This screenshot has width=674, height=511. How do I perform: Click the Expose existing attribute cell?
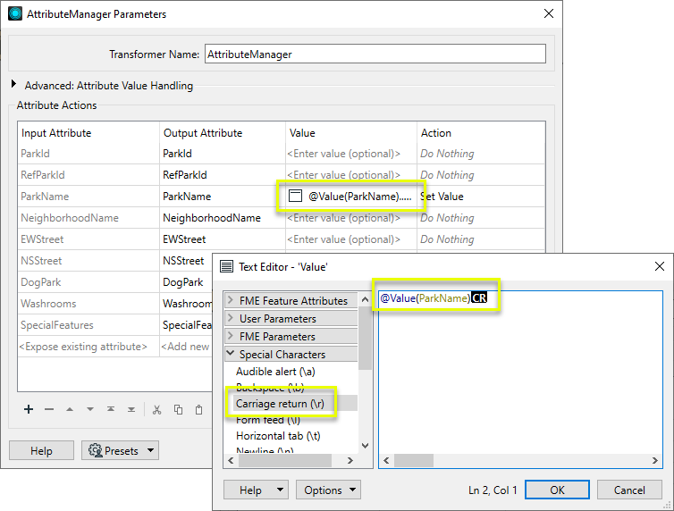coord(85,347)
